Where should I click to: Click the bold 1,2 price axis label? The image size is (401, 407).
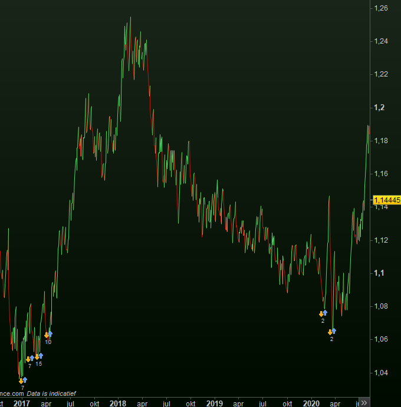(379, 107)
